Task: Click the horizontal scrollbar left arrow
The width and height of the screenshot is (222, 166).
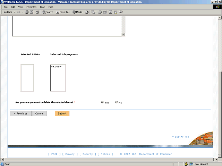Action: click(2, 159)
